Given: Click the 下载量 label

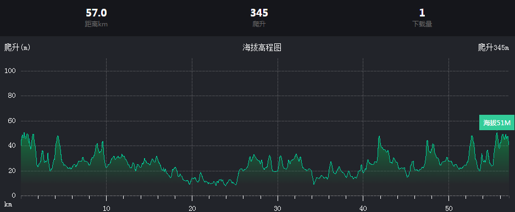Looking at the screenshot, I should point(422,24).
